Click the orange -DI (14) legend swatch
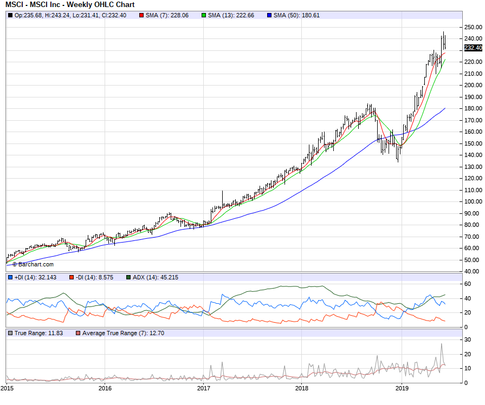Image resolution: width=485 pixels, height=405 pixels. click(x=72, y=277)
